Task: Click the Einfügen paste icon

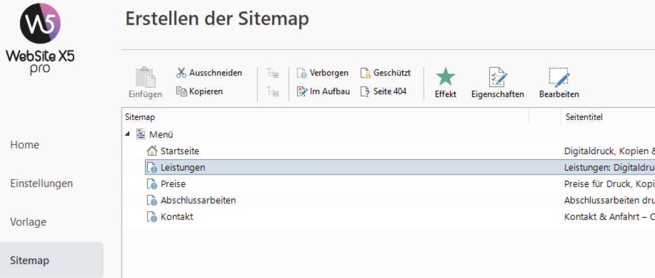Action: tap(144, 78)
